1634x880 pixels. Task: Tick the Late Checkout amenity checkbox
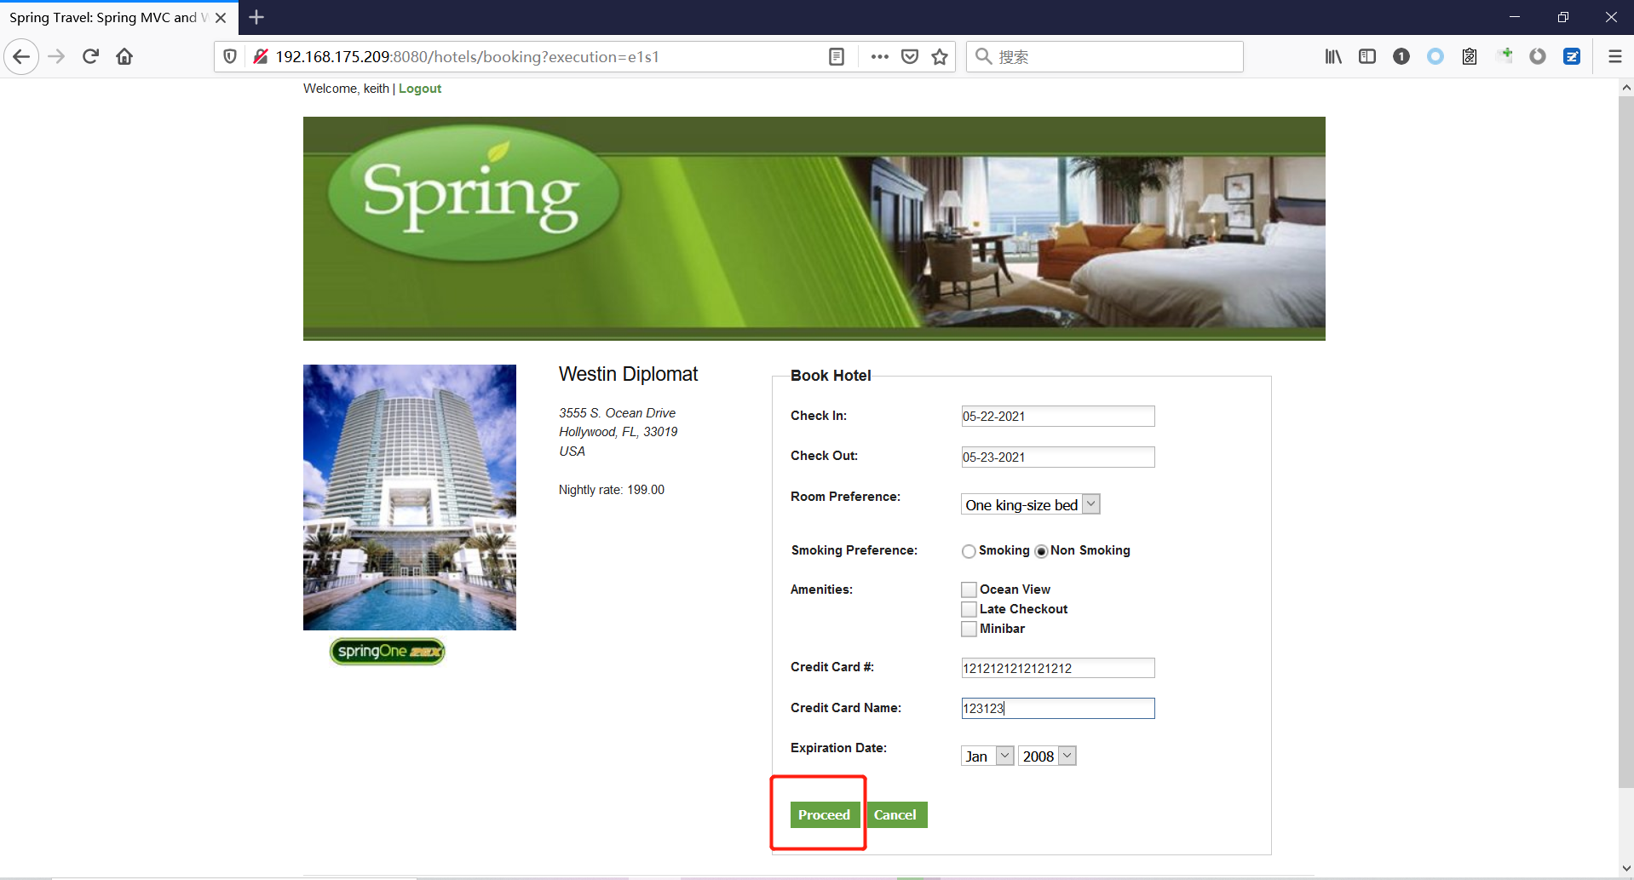tap(969, 609)
